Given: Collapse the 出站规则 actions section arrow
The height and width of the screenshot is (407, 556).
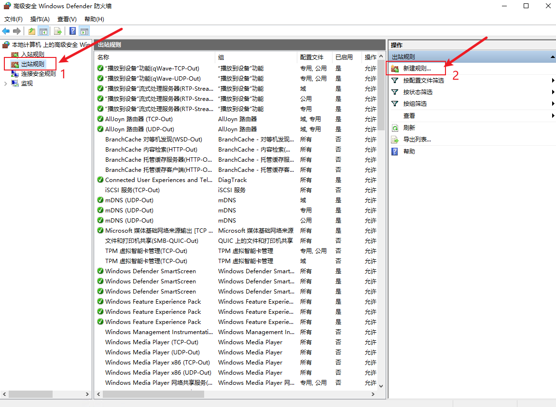Looking at the screenshot, I should (x=553, y=57).
